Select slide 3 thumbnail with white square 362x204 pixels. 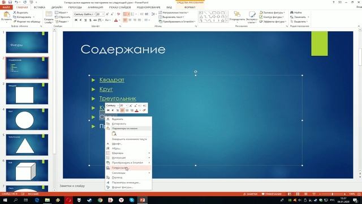click(27, 93)
